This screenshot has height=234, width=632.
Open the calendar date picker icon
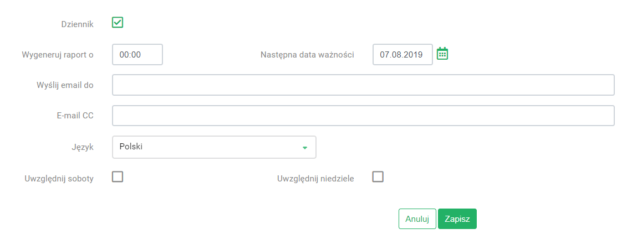442,54
